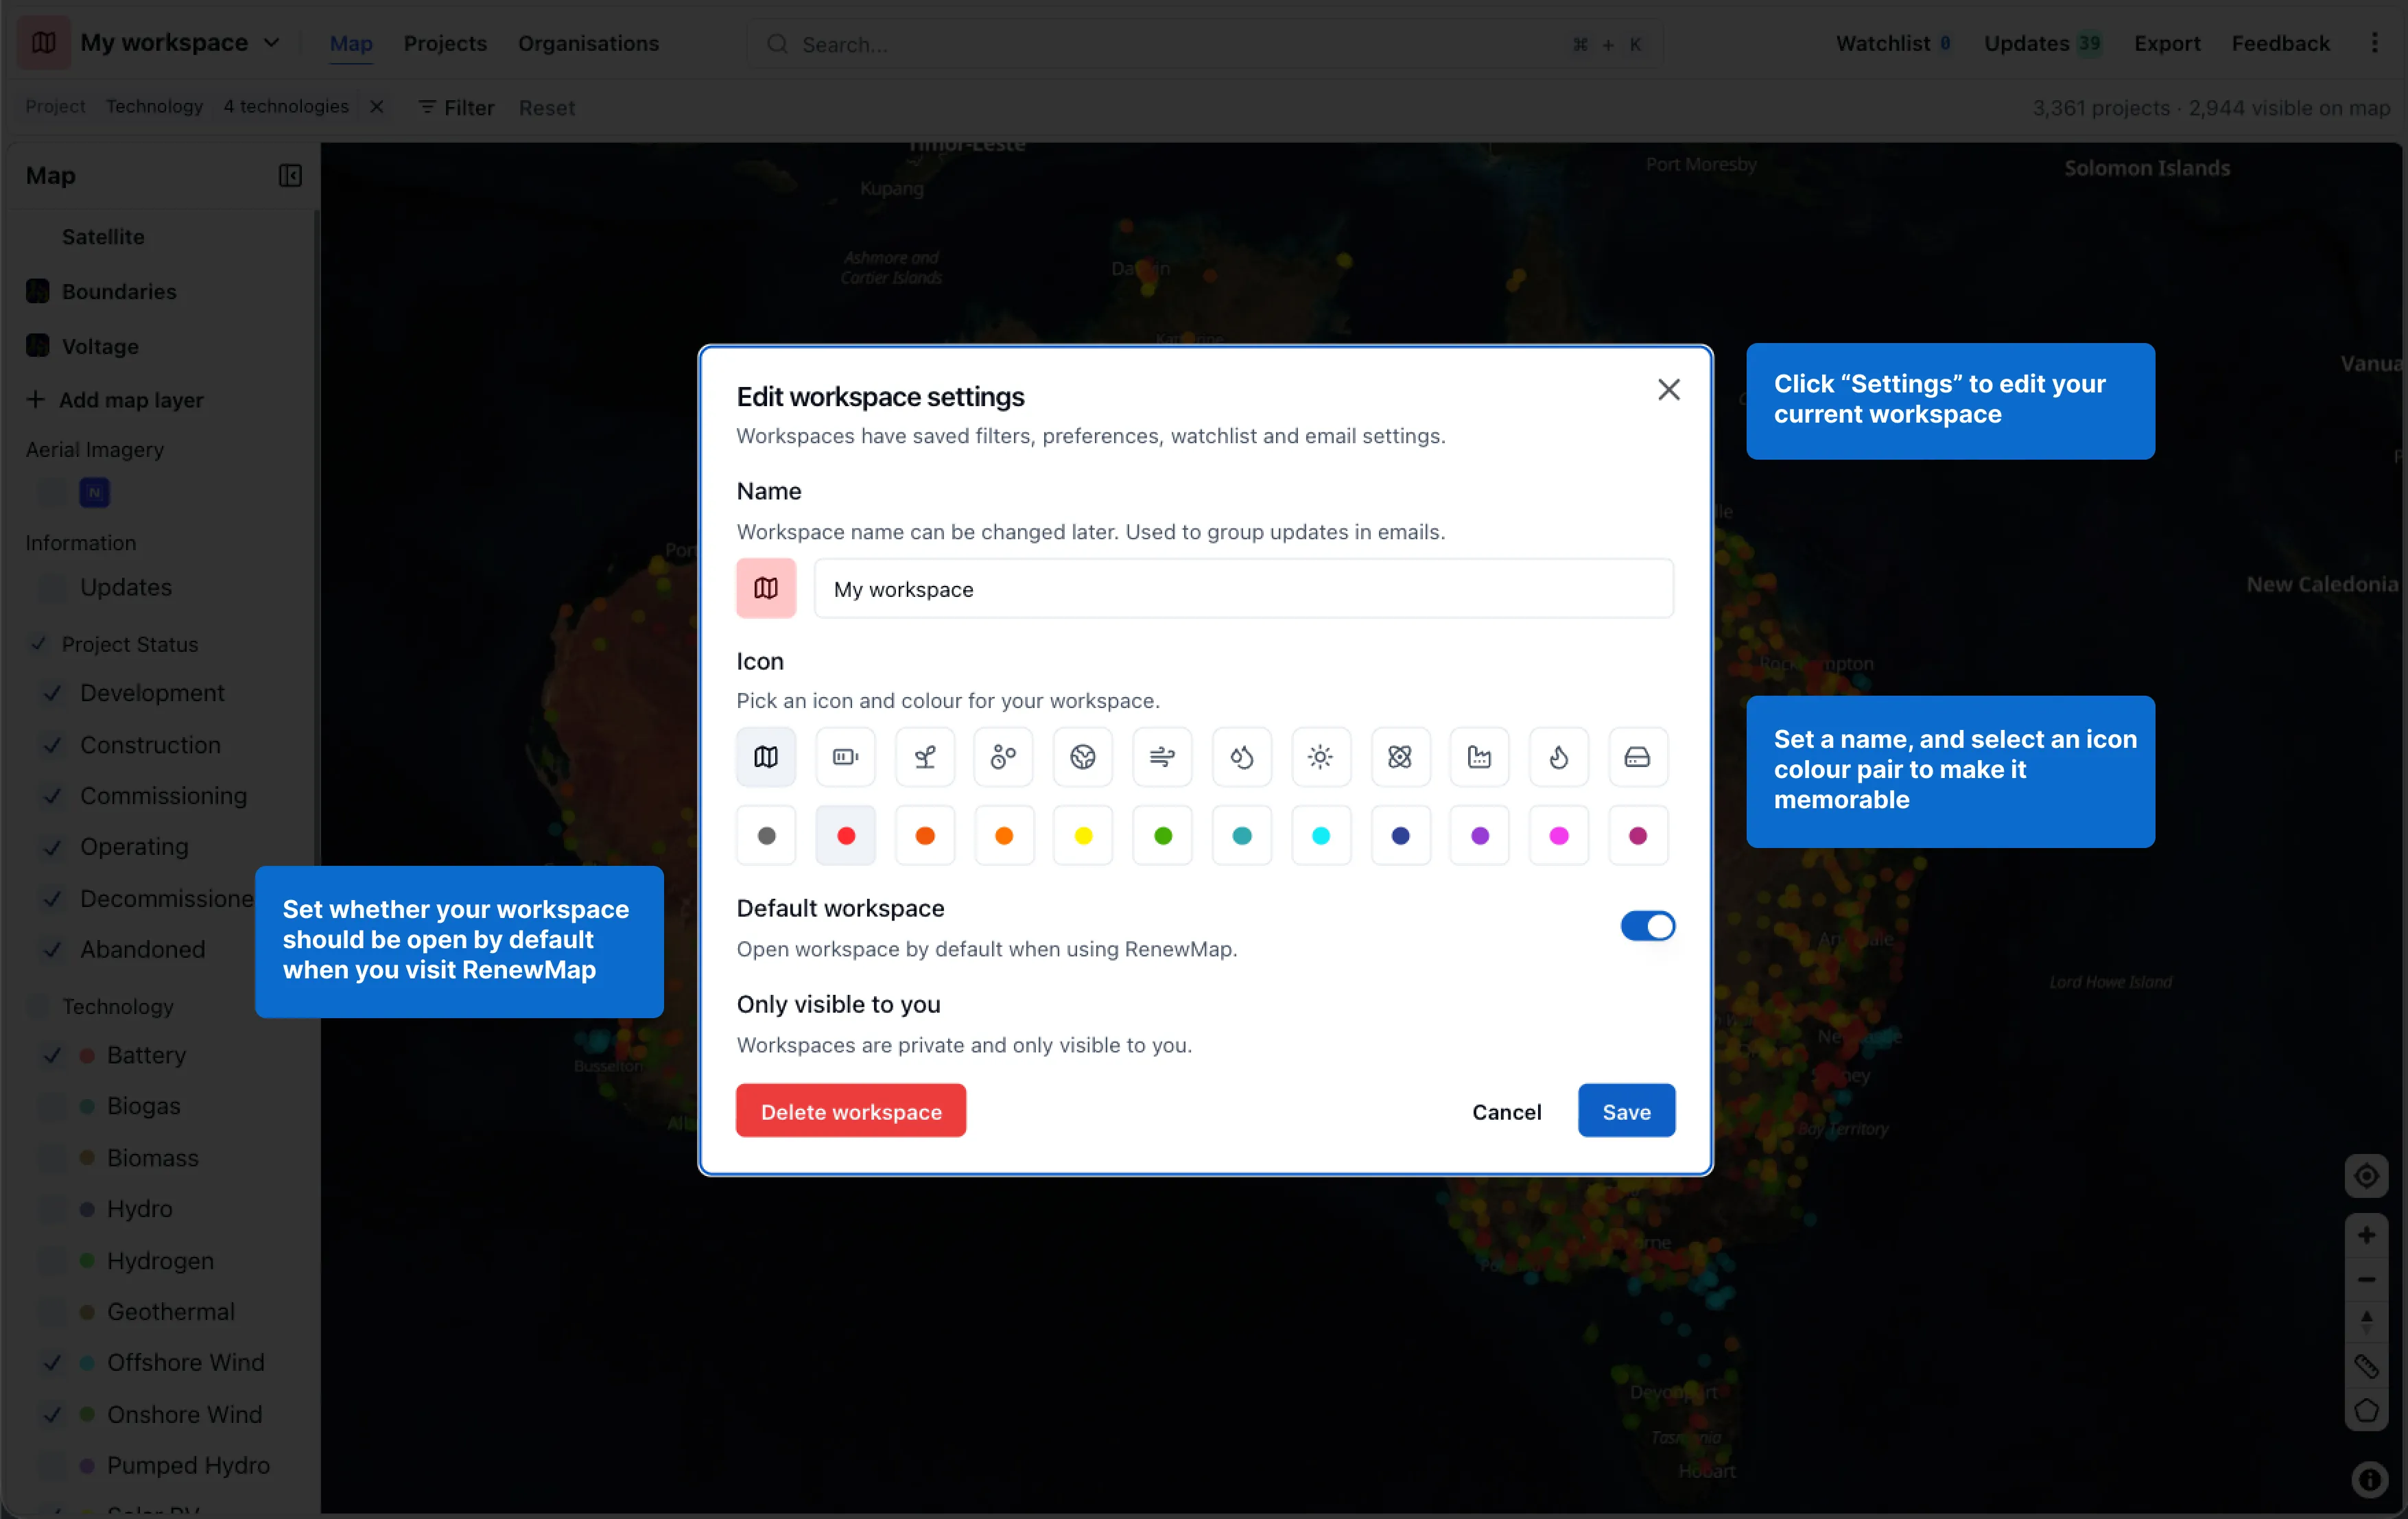Image resolution: width=2408 pixels, height=1519 pixels.
Task: Uncheck Construction project status
Action: point(53,745)
